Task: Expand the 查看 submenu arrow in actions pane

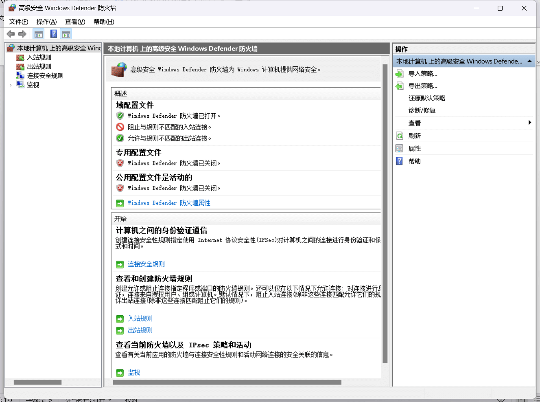Action: click(529, 123)
